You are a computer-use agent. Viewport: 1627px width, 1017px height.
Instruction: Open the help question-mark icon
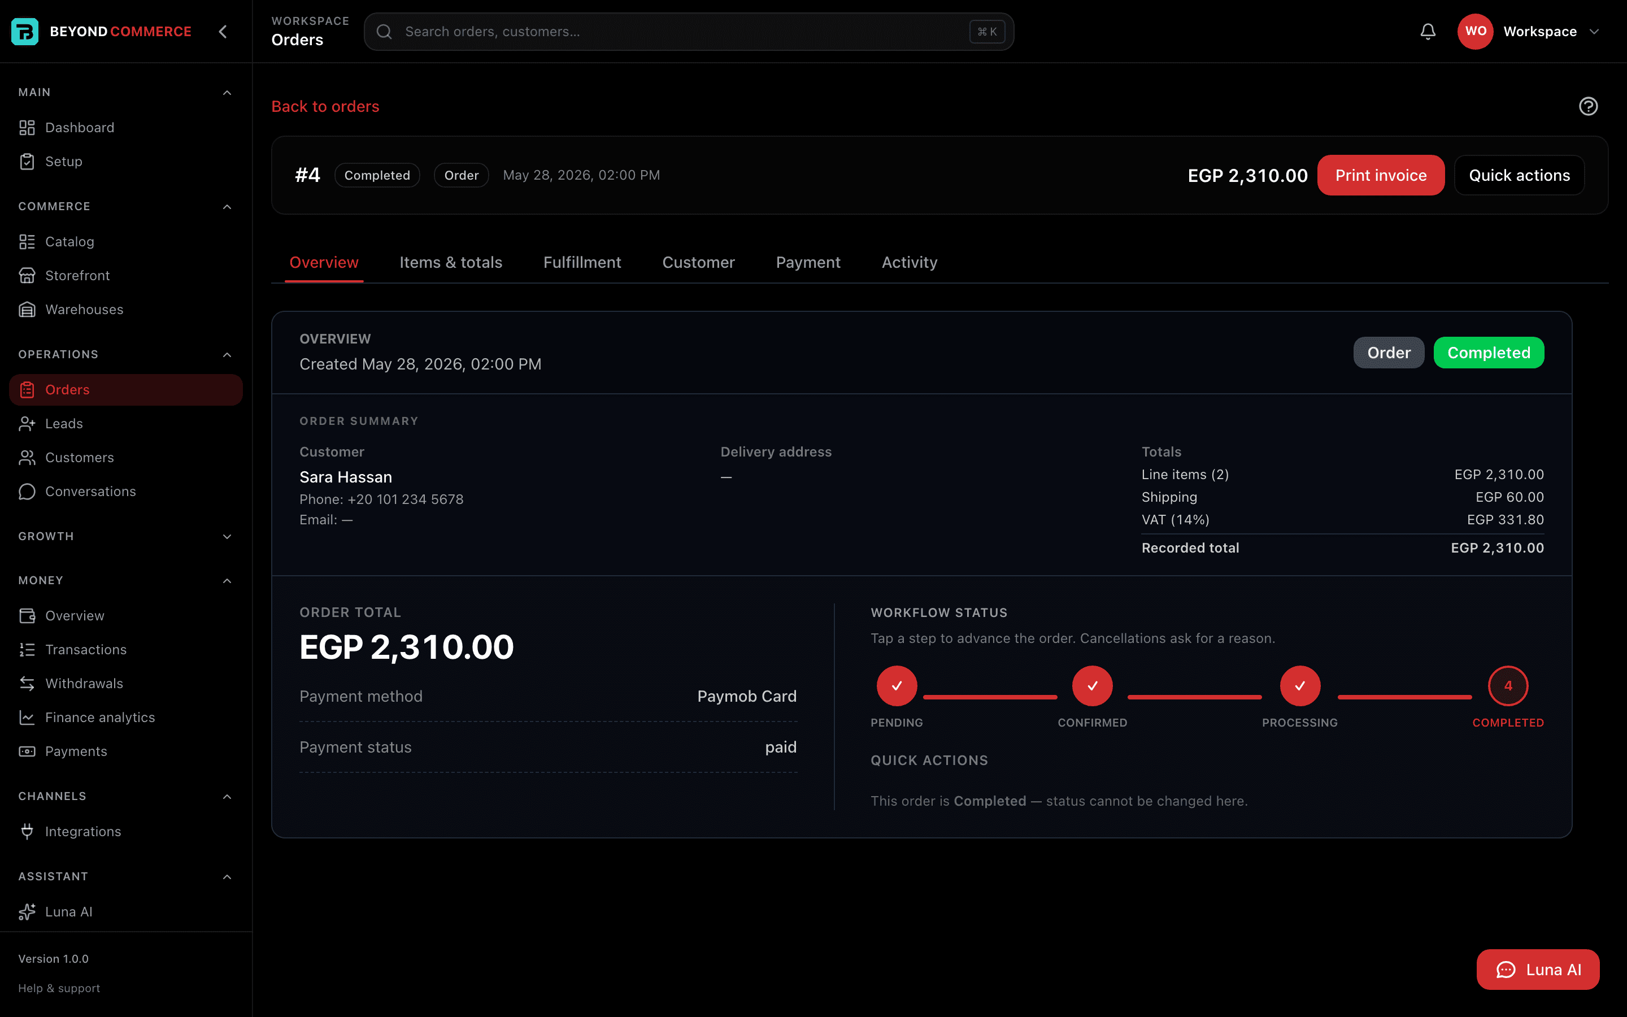[x=1588, y=106]
